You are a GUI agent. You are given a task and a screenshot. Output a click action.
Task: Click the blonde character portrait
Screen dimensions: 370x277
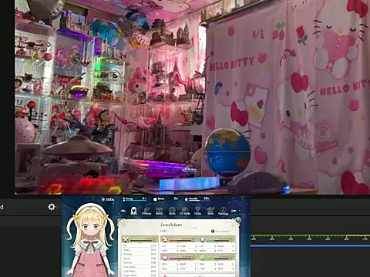90,241
